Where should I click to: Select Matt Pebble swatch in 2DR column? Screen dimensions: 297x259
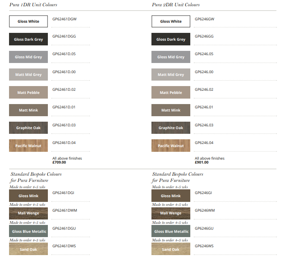171,93
